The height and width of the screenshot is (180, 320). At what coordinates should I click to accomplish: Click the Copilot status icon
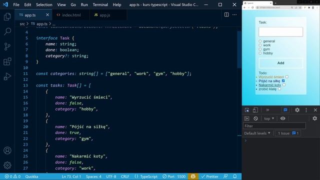tap(193, 176)
